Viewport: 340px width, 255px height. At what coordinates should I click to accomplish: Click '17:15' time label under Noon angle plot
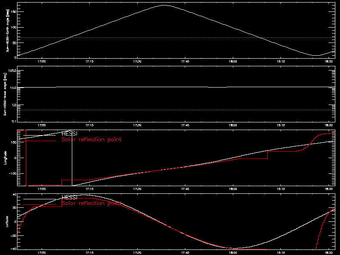pyautogui.click(x=89, y=125)
